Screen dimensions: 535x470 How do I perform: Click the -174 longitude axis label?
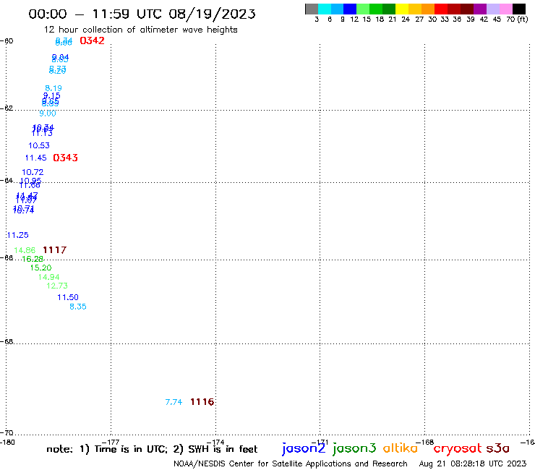215,443
